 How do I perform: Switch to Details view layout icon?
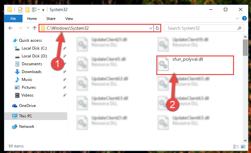point(236,146)
